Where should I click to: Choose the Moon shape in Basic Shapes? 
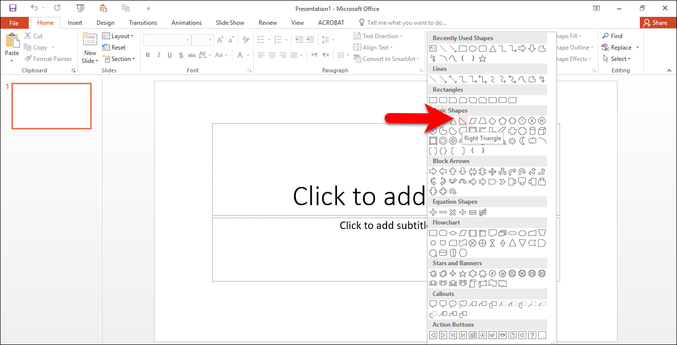tap(522, 141)
